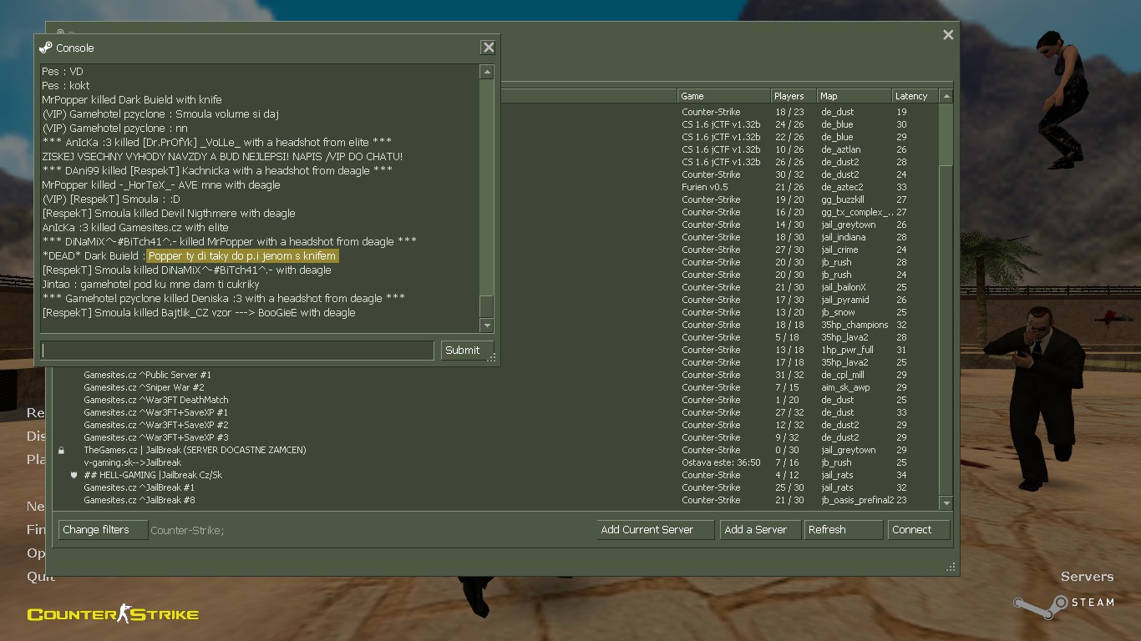Click the Counter-Strike logo on the main menu
Screen dimensions: 1141x641
tap(113, 615)
